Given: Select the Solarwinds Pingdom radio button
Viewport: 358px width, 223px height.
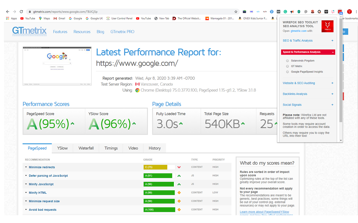Looking at the screenshot, I should point(287,60).
